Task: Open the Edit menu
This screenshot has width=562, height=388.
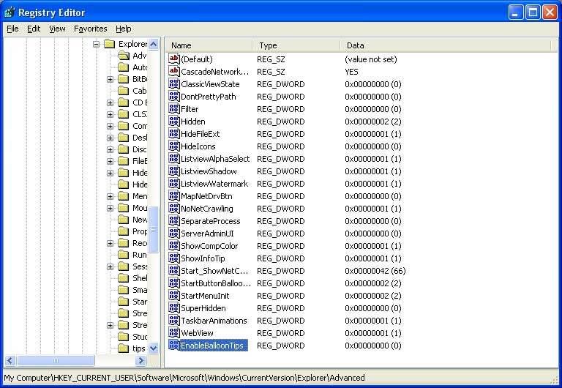Action: click(x=34, y=29)
